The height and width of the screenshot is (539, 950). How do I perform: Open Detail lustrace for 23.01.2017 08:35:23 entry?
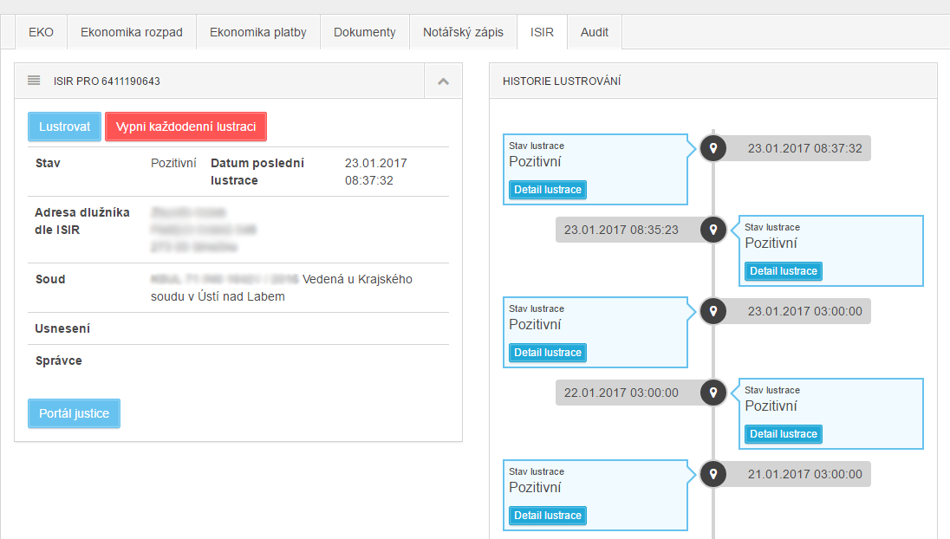point(784,270)
